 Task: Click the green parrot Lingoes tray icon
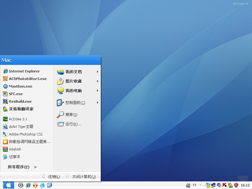coord(230,185)
